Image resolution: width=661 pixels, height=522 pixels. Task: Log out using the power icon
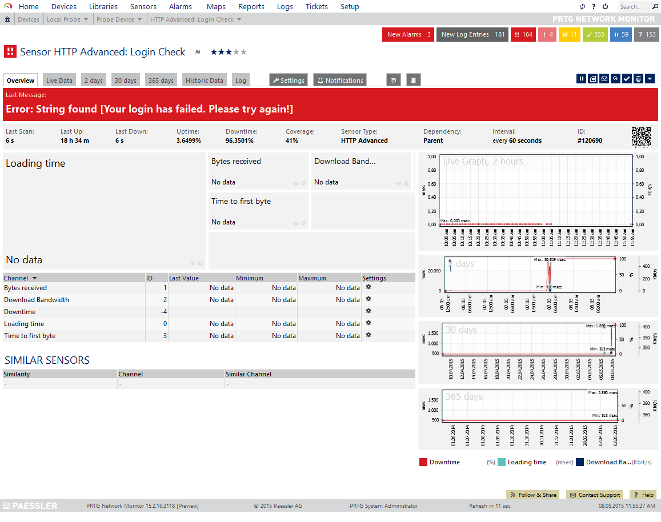click(x=606, y=6)
